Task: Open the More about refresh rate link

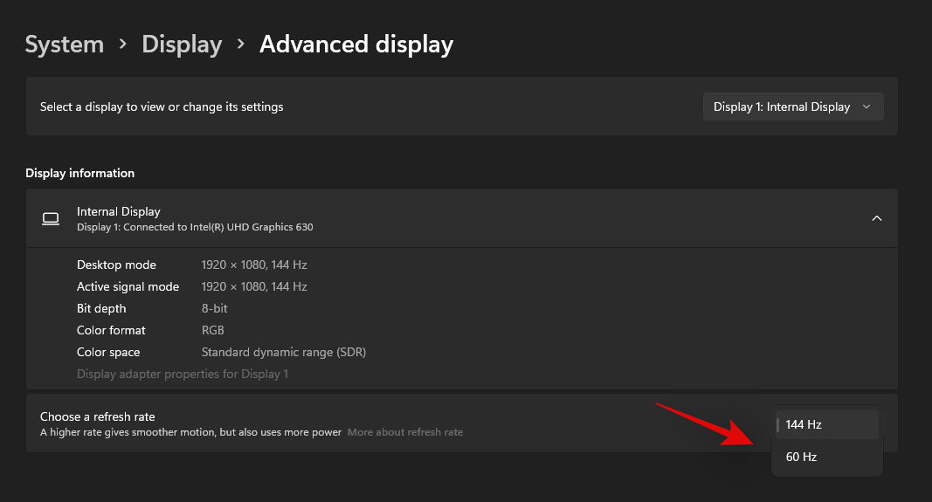Action: [x=405, y=432]
